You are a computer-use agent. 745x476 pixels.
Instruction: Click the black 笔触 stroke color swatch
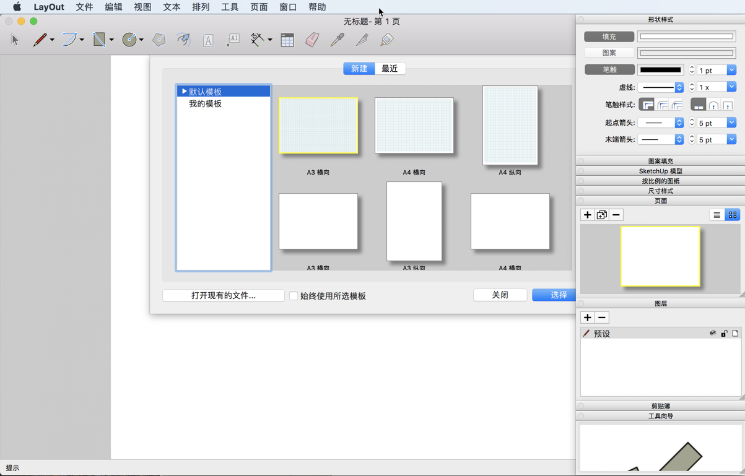click(x=661, y=70)
